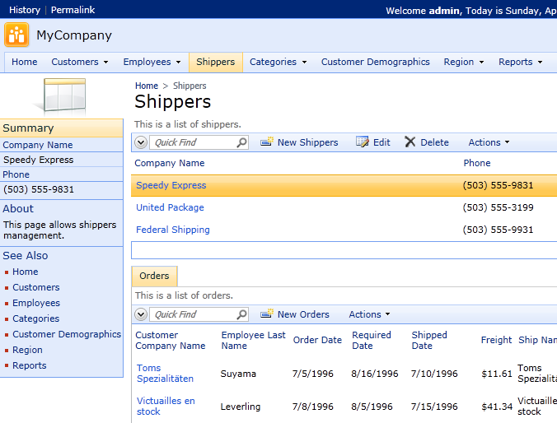557x423 pixels.
Task: Sort by the Company Name column header
Action: pos(170,163)
